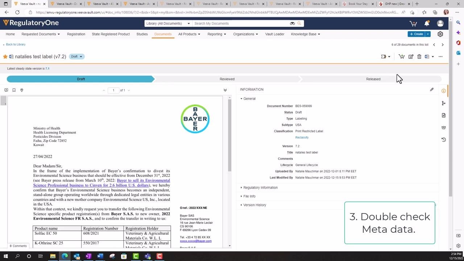Expand the Version History section
This screenshot has width=464, height=261.
pos(253,205)
